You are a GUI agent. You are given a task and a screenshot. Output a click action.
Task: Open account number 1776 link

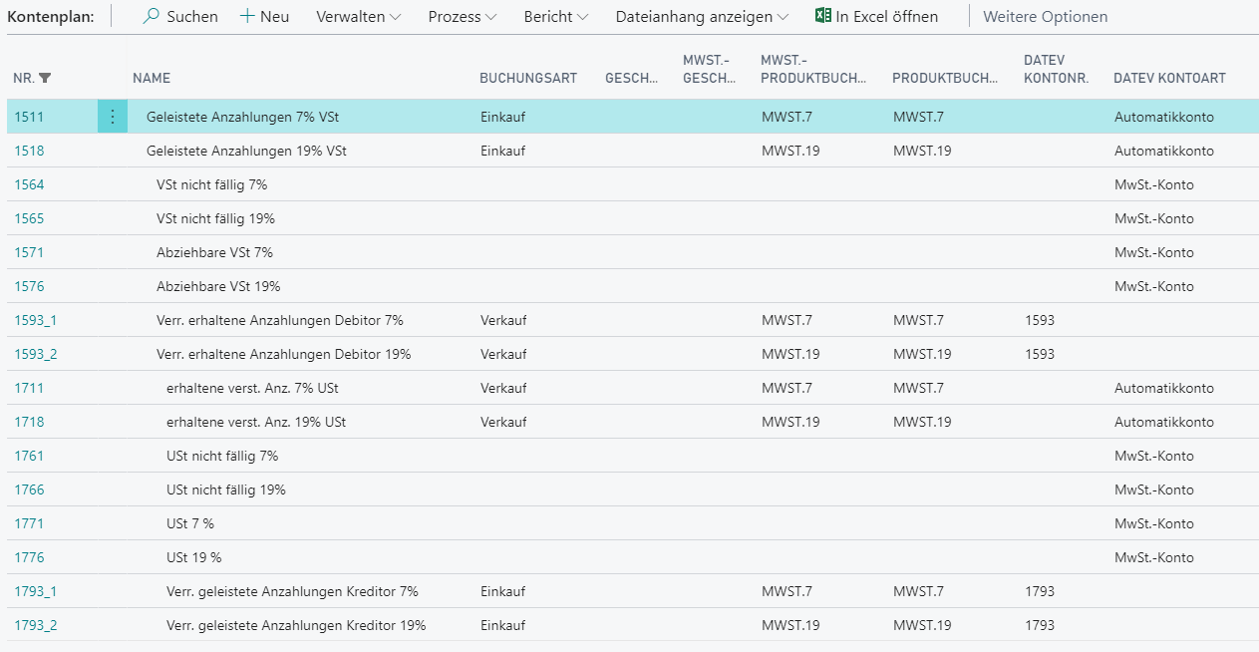pyautogui.click(x=29, y=557)
